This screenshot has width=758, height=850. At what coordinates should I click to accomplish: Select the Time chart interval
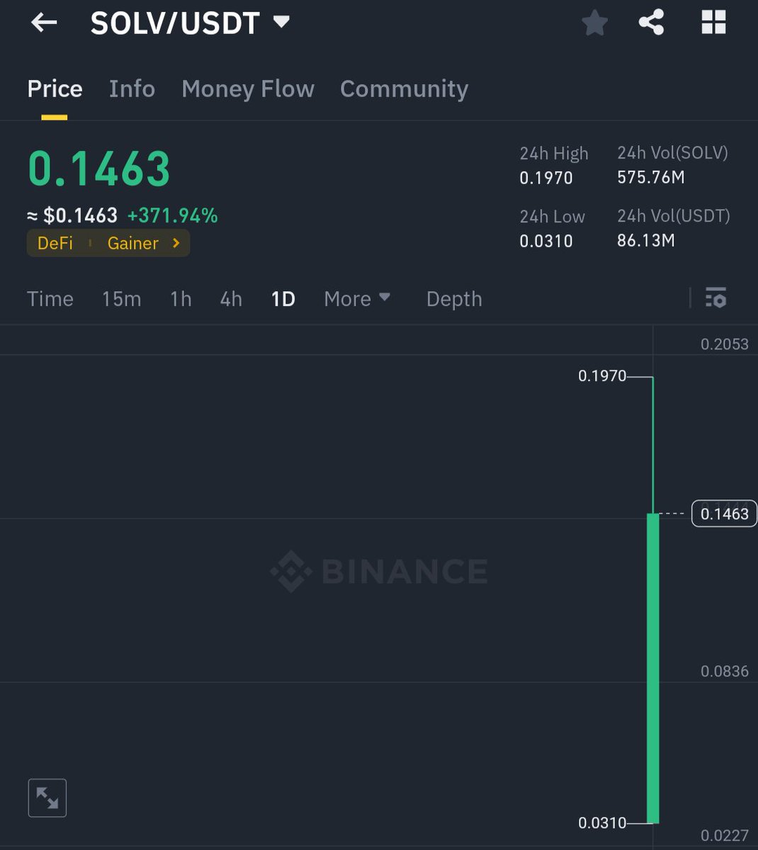(x=50, y=299)
